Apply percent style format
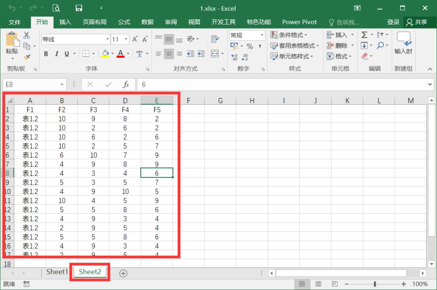This screenshot has height=290, width=437. coord(250,46)
